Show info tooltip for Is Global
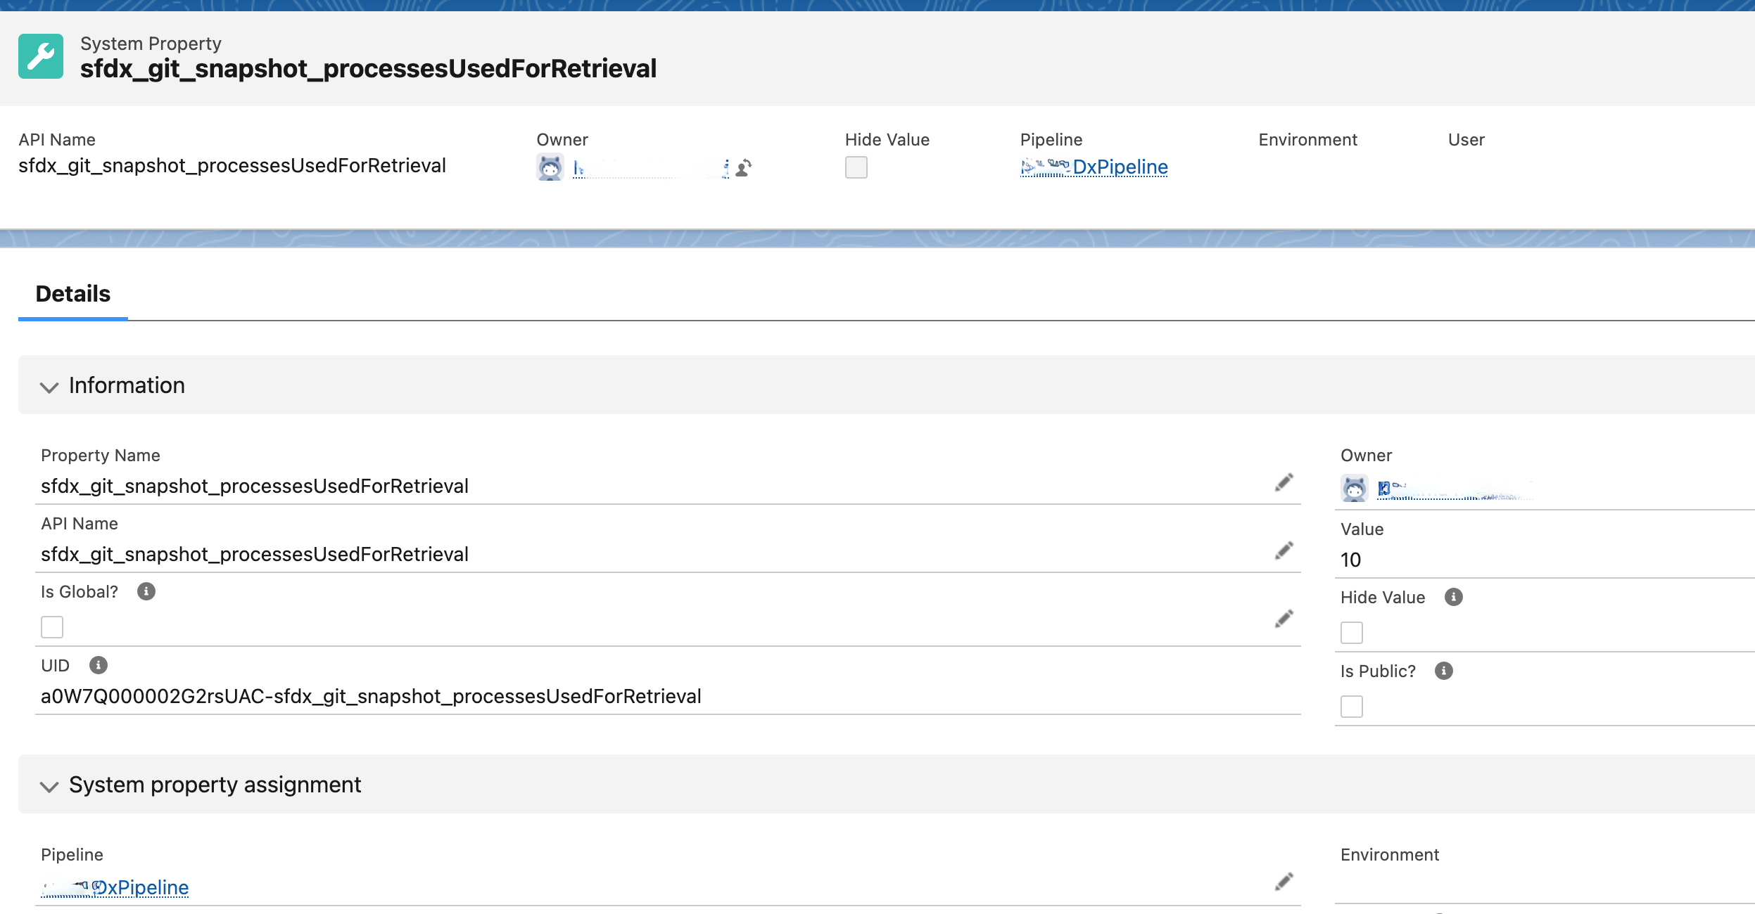This screenshot has height=914, width=1755. pos(146,592)
